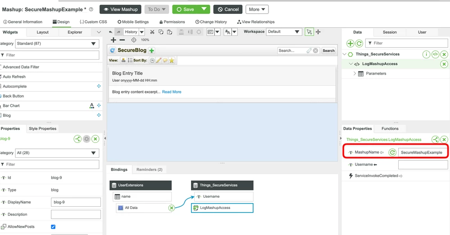Paste widget from clipboard icon

[x=169, y=32]
